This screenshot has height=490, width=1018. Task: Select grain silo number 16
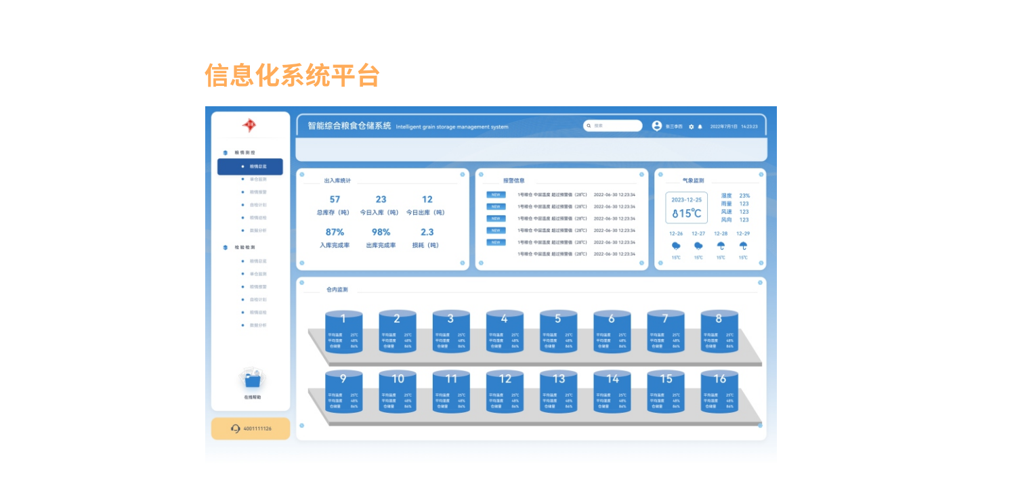719,391
